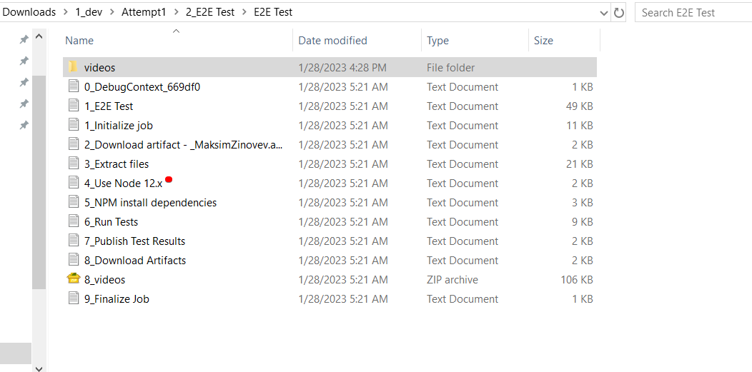Viewport: 752px width, 372px height.
Task: Click the first pin icon in navigation pane
Action: tap(24, 39)
